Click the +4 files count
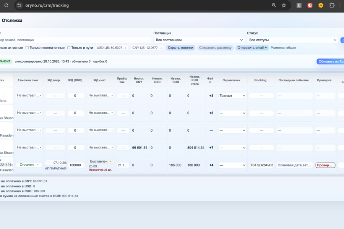 click(x=211, y=165)
